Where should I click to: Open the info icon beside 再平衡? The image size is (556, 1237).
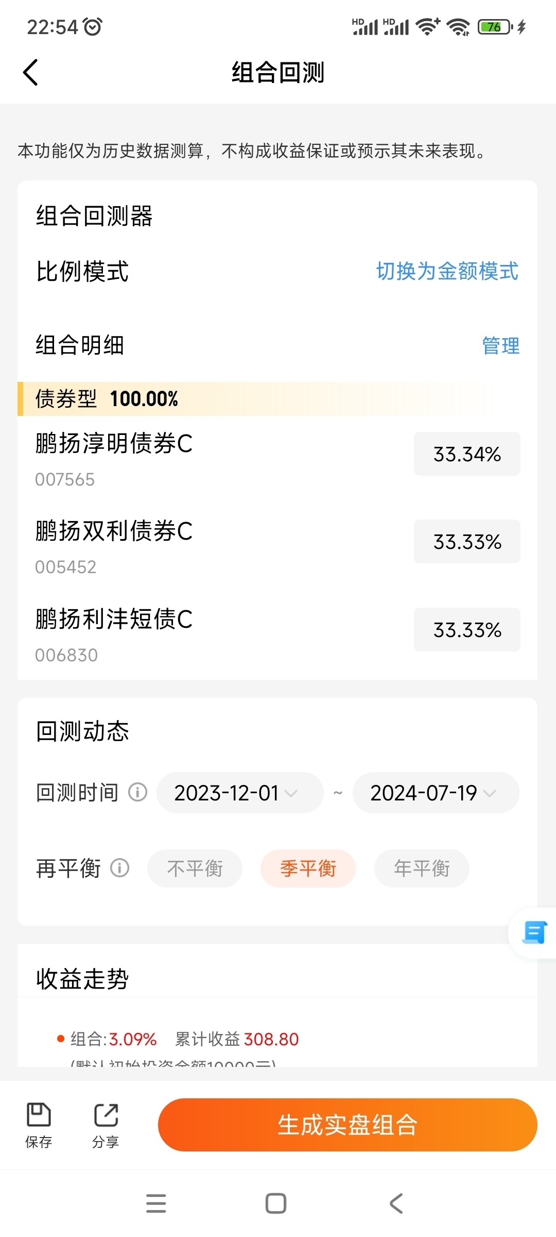120,868
